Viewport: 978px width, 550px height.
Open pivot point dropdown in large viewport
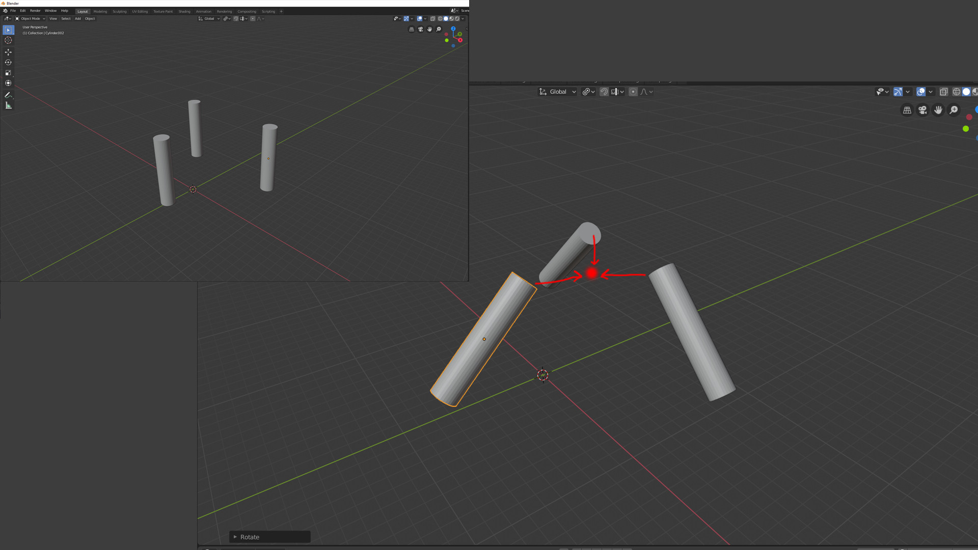point(588,92)
